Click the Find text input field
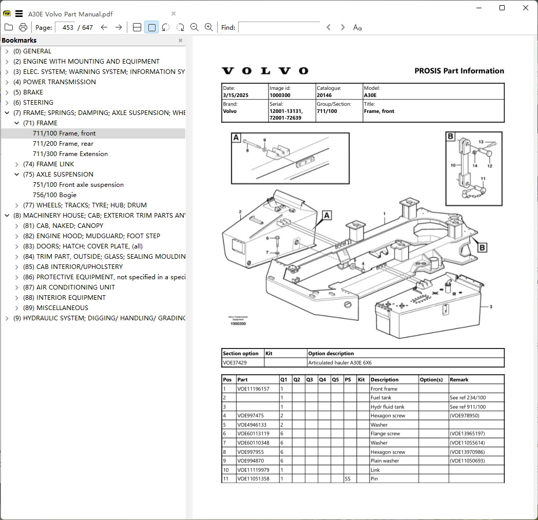 click(279, 27)
